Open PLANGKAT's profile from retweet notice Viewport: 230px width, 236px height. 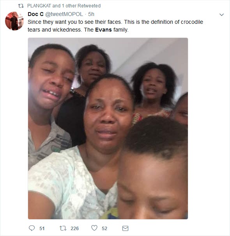39,6
